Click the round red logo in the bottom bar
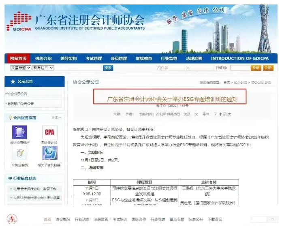Screen dimensions: 282x226 12,219
